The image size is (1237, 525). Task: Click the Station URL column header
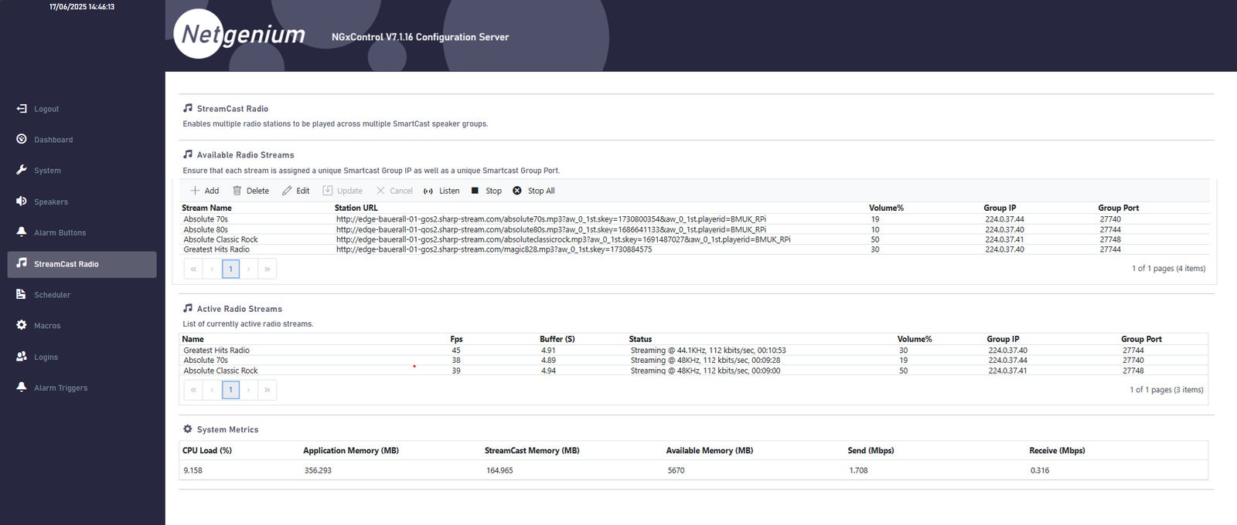pyautogui.click(x=356, y=208)
